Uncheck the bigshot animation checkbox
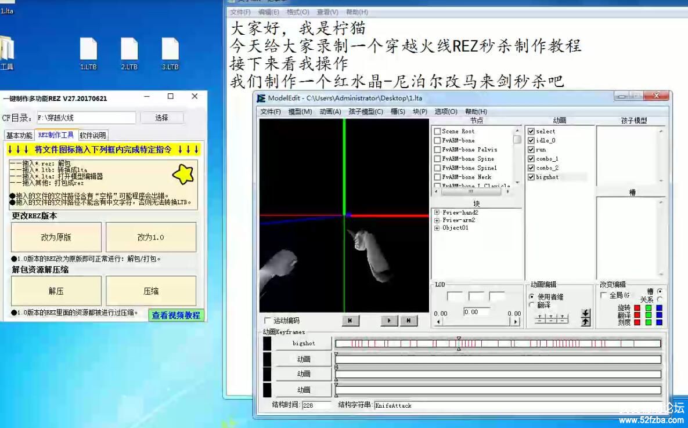The height and width of the screenshot is (428, 688). click(531, 177)
